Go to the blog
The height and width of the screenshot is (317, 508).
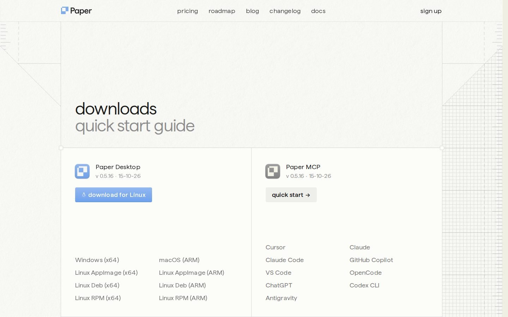click(x=252, y=11)
